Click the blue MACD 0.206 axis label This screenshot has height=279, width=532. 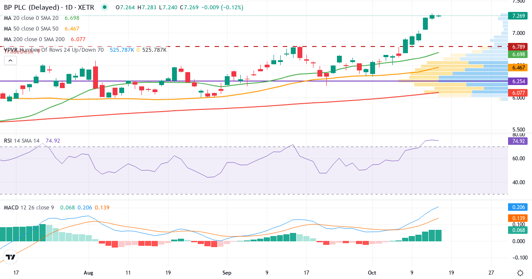(x=519, y=207)
